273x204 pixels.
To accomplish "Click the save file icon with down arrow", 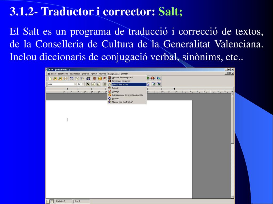I will tap(60, 78).
